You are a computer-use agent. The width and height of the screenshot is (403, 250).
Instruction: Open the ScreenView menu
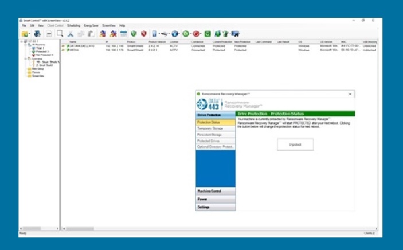pos(109,26)
